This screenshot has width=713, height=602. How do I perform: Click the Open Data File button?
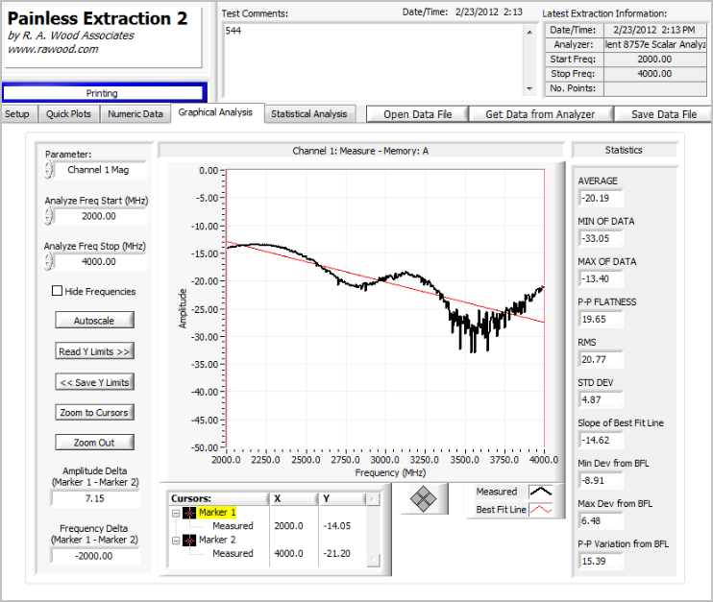[417, 114]
